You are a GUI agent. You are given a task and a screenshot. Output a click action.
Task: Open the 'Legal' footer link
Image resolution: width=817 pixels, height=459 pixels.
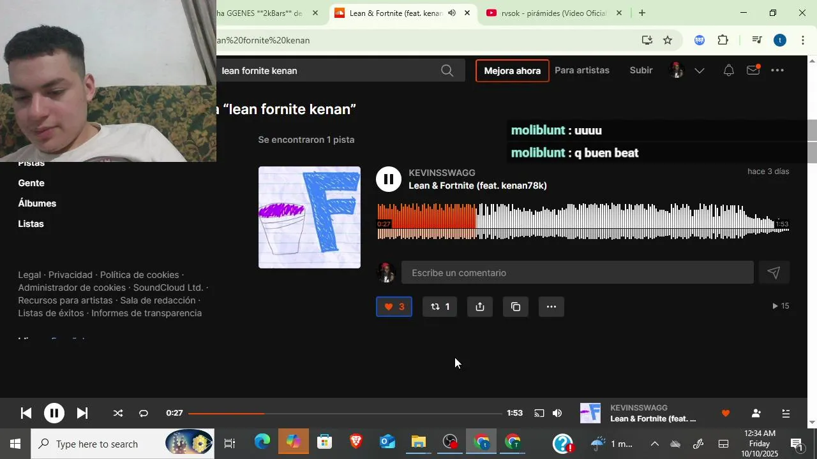click(x=29, y=275)
